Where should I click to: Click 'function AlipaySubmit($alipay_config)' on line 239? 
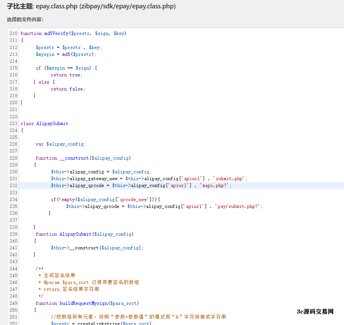84,234
